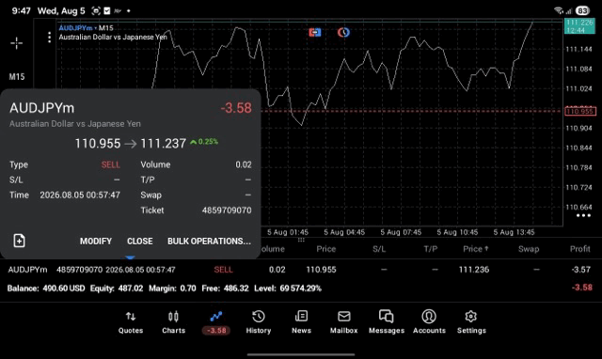This screenshot has height=359, width=602.
Task: Tap the Balance 490.60 USD text
Action: pos(46,288)
